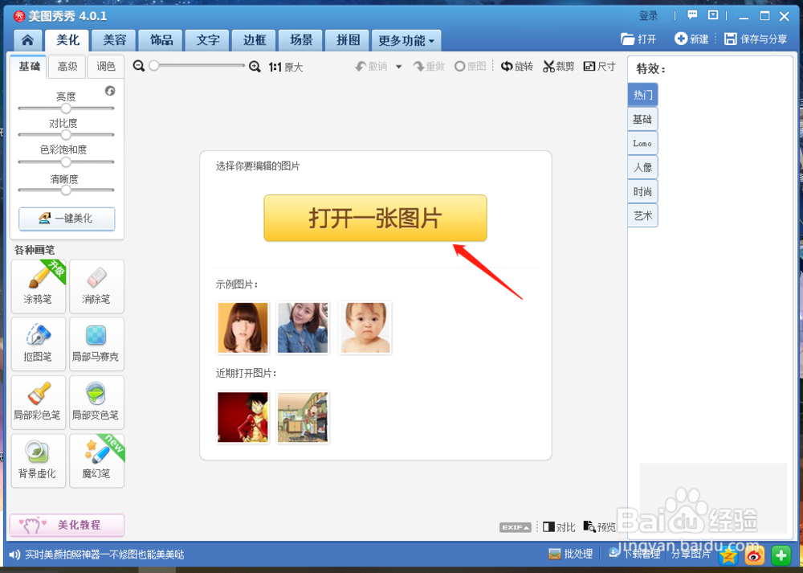
Task: Click the 清晰度 sharpness slider handle
Action: click(x=66, y=190)
